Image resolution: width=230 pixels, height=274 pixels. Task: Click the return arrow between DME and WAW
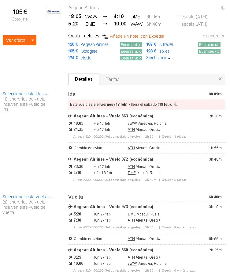(x=105, y=24)
